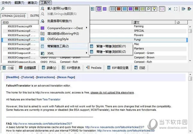This screenshot has width=193, height=135.
Task: Toggle the purple filter button
Action: [130, 9]
